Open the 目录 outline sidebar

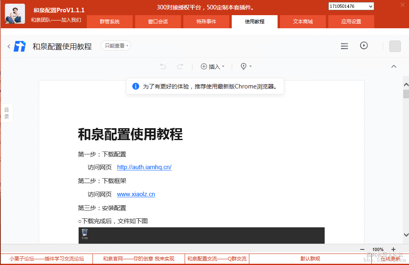click(x=7, y=113)
